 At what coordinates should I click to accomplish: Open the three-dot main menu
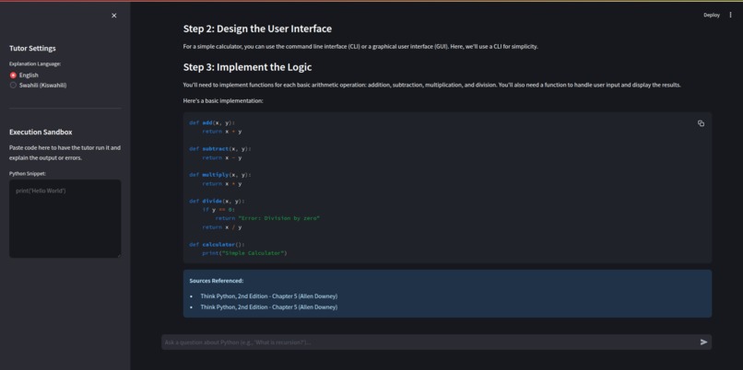coord(730,15)
